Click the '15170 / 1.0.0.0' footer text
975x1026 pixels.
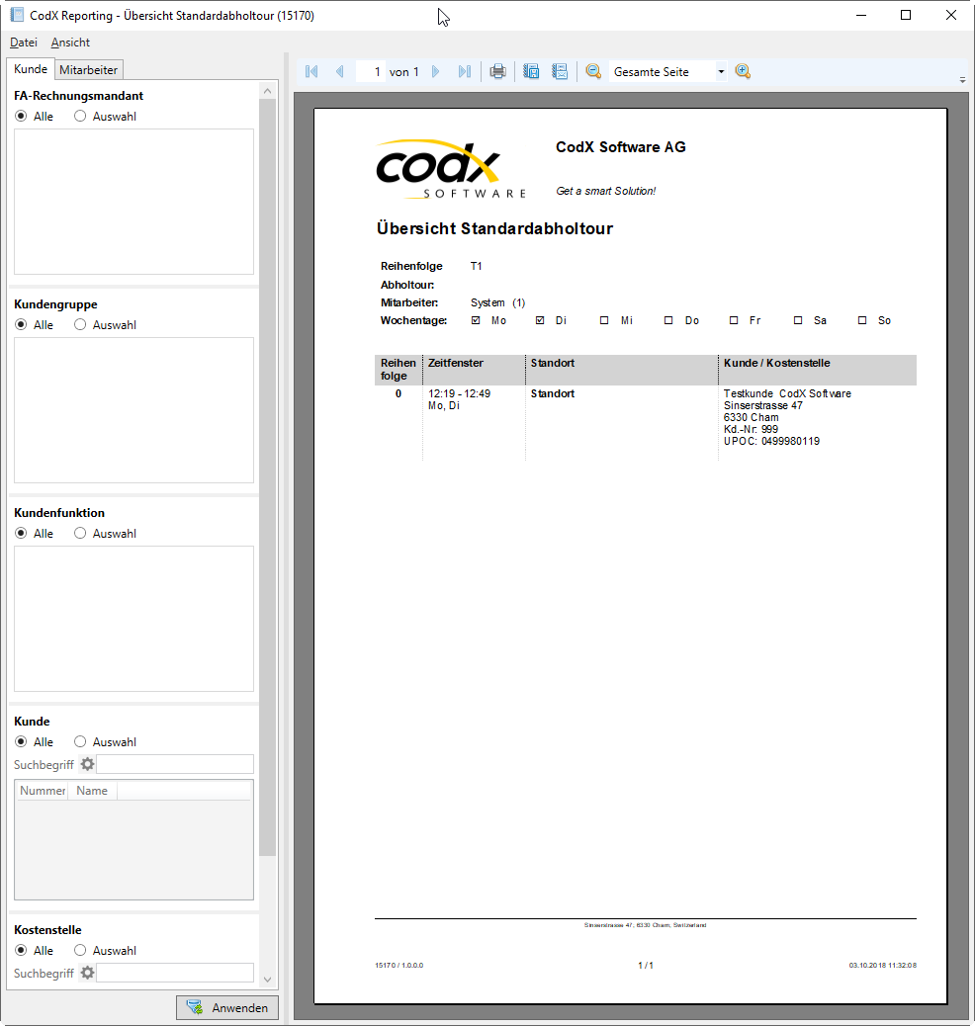tap(399, 965)
